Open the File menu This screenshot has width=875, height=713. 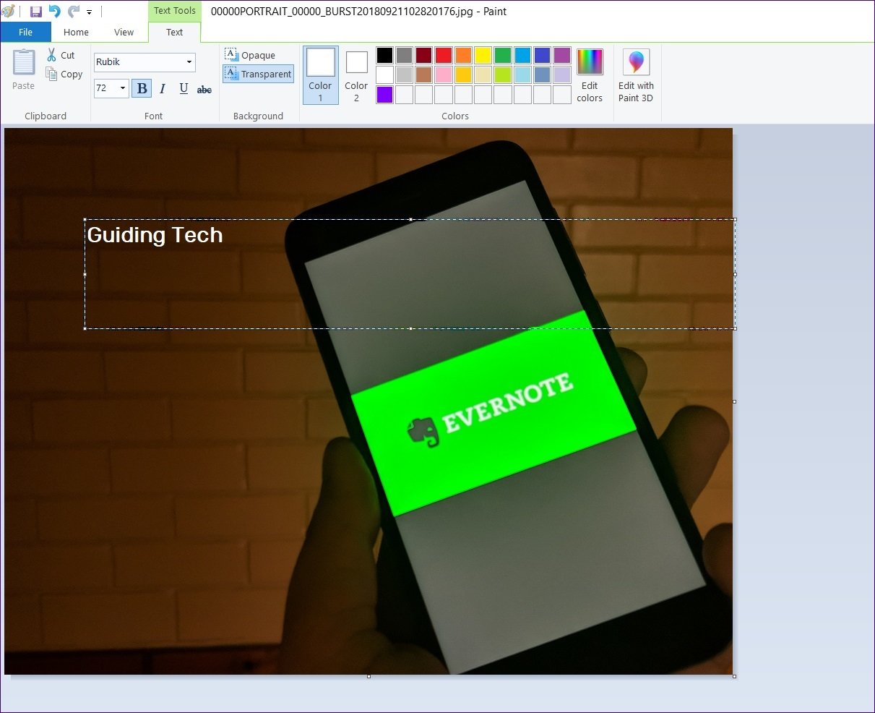25,32
